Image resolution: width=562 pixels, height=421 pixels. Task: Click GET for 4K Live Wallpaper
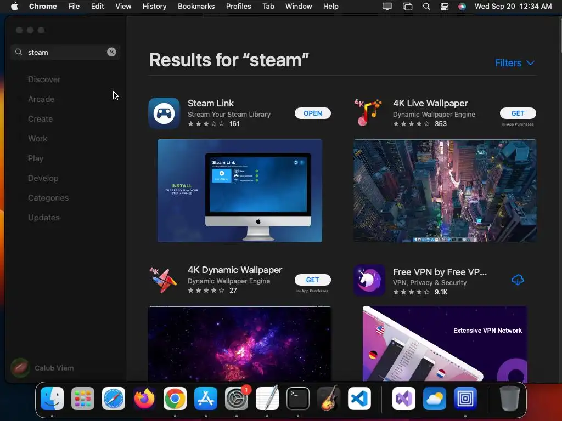[x=518, y=113]
